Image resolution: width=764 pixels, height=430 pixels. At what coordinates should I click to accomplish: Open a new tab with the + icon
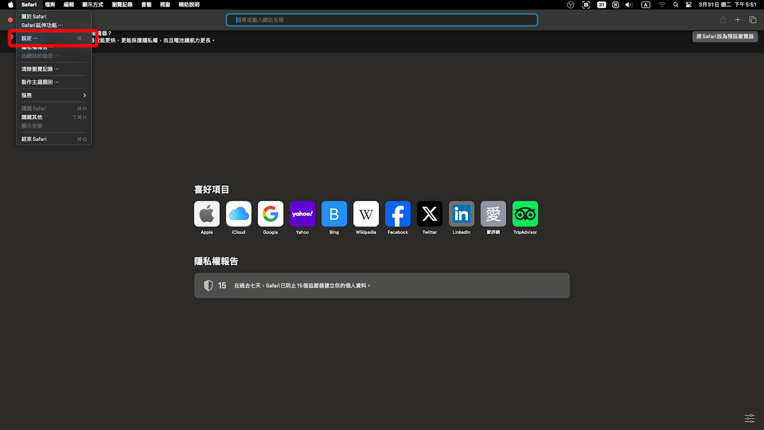point(737,20)
